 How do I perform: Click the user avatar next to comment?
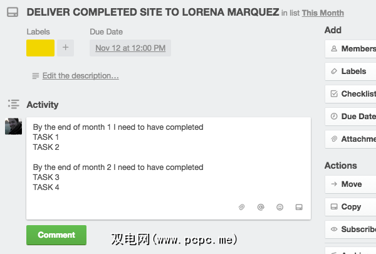point(14,126)
